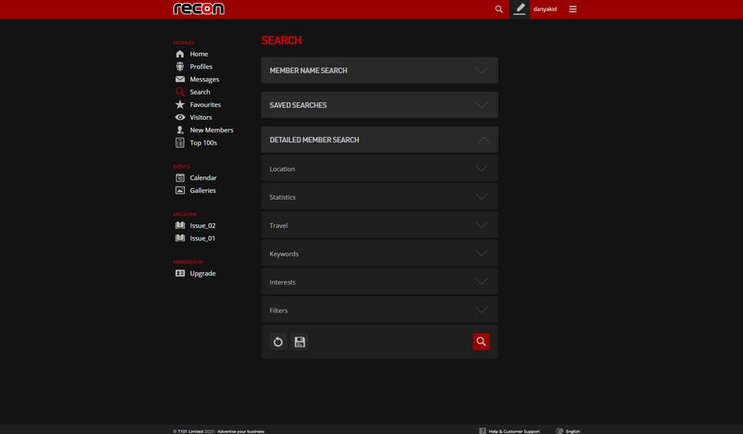Open the Calendar events page
Screen dimensions: 743x434
coord(203,178)
